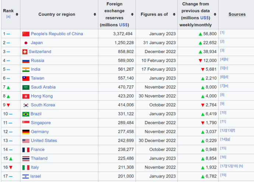Open the Thailand link
This screenshot has height=182, width=254.
pos(39,158)
